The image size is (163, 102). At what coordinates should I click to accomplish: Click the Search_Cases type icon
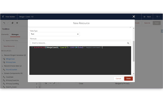[4, 87]
